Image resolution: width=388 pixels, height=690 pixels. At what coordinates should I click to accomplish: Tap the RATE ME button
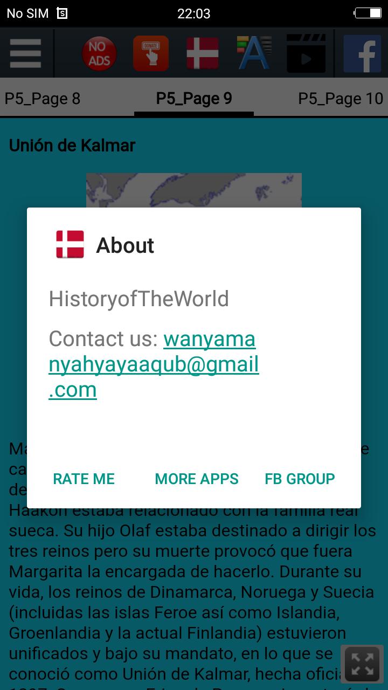84,479
